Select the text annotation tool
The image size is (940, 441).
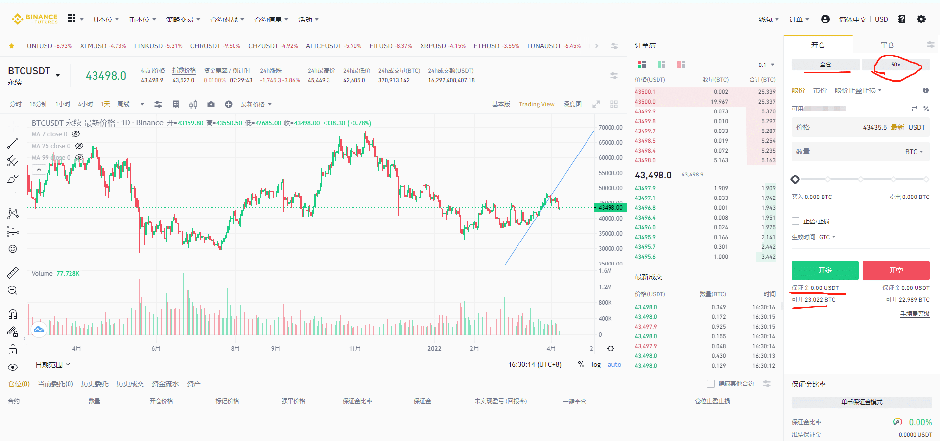[x=13, y=196]
